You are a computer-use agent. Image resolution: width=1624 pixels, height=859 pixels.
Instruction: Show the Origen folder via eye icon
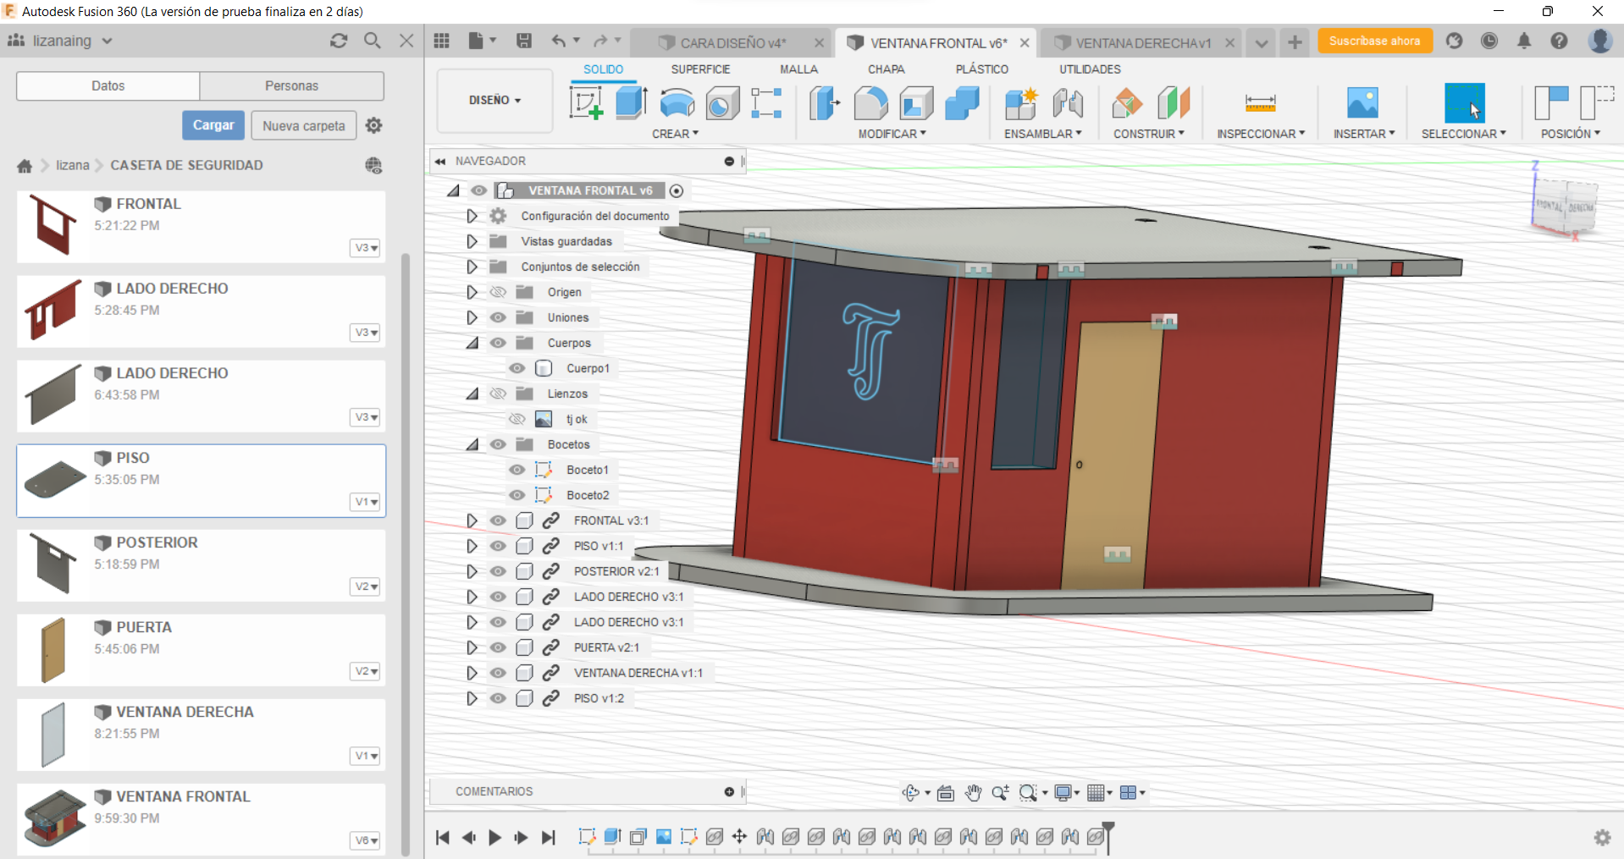pyautogui.click(x=498, y=292)
